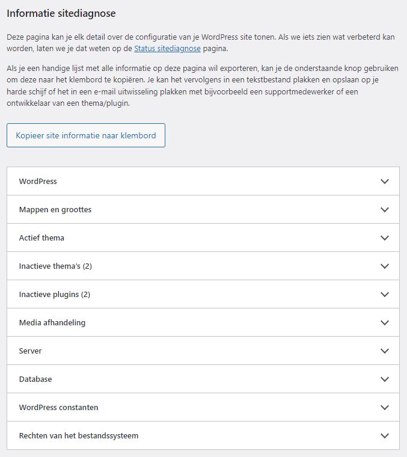Click the chevron icon in WordPress row
The width and height of the screenshot is (407, 457).
385,182
